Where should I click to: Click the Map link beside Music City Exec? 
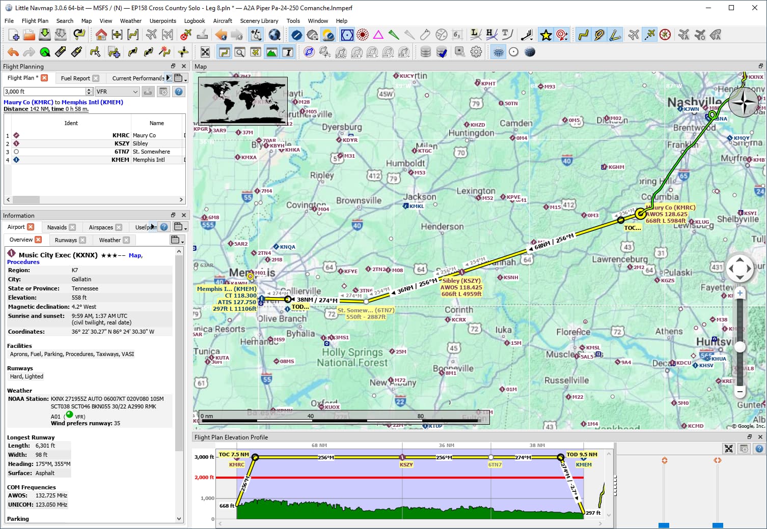[134, 255]
